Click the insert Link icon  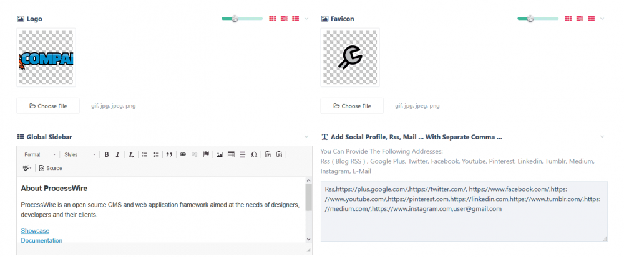click(x=183, y=155)
